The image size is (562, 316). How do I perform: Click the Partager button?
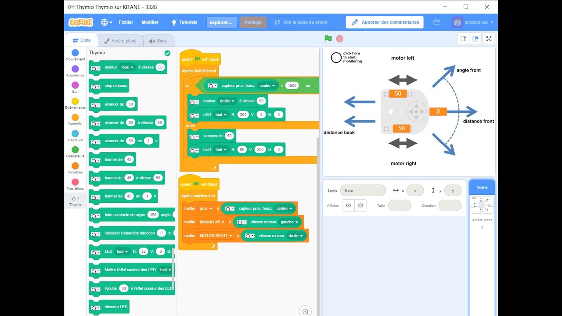[253, 22]
